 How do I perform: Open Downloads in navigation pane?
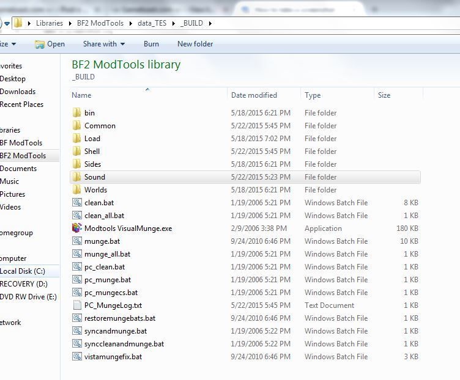[18, 92]
